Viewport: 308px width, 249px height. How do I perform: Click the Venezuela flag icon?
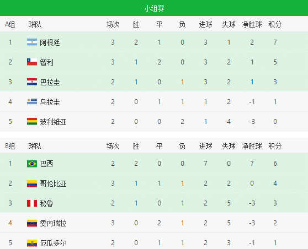click(x=32, y=223)
